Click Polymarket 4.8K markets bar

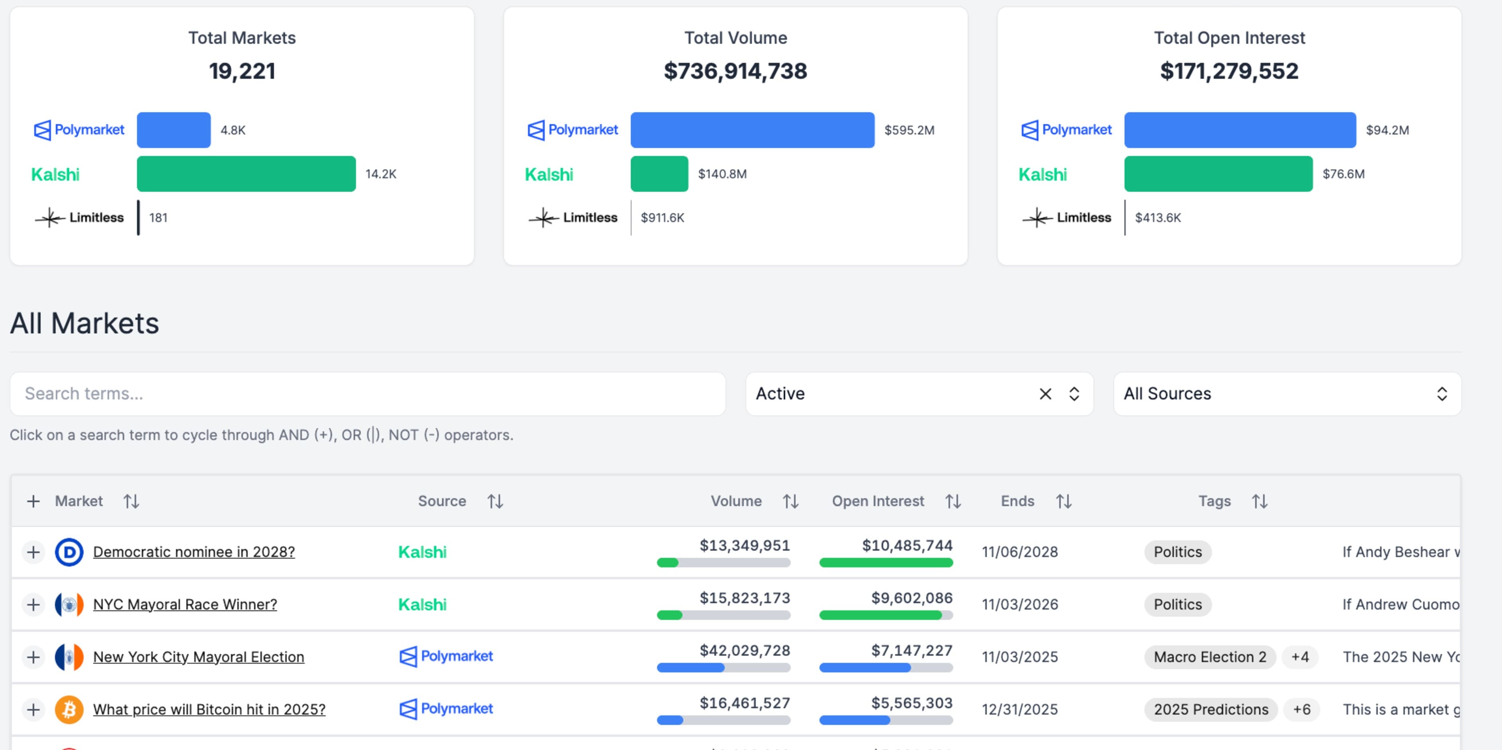tap(174, 130)
